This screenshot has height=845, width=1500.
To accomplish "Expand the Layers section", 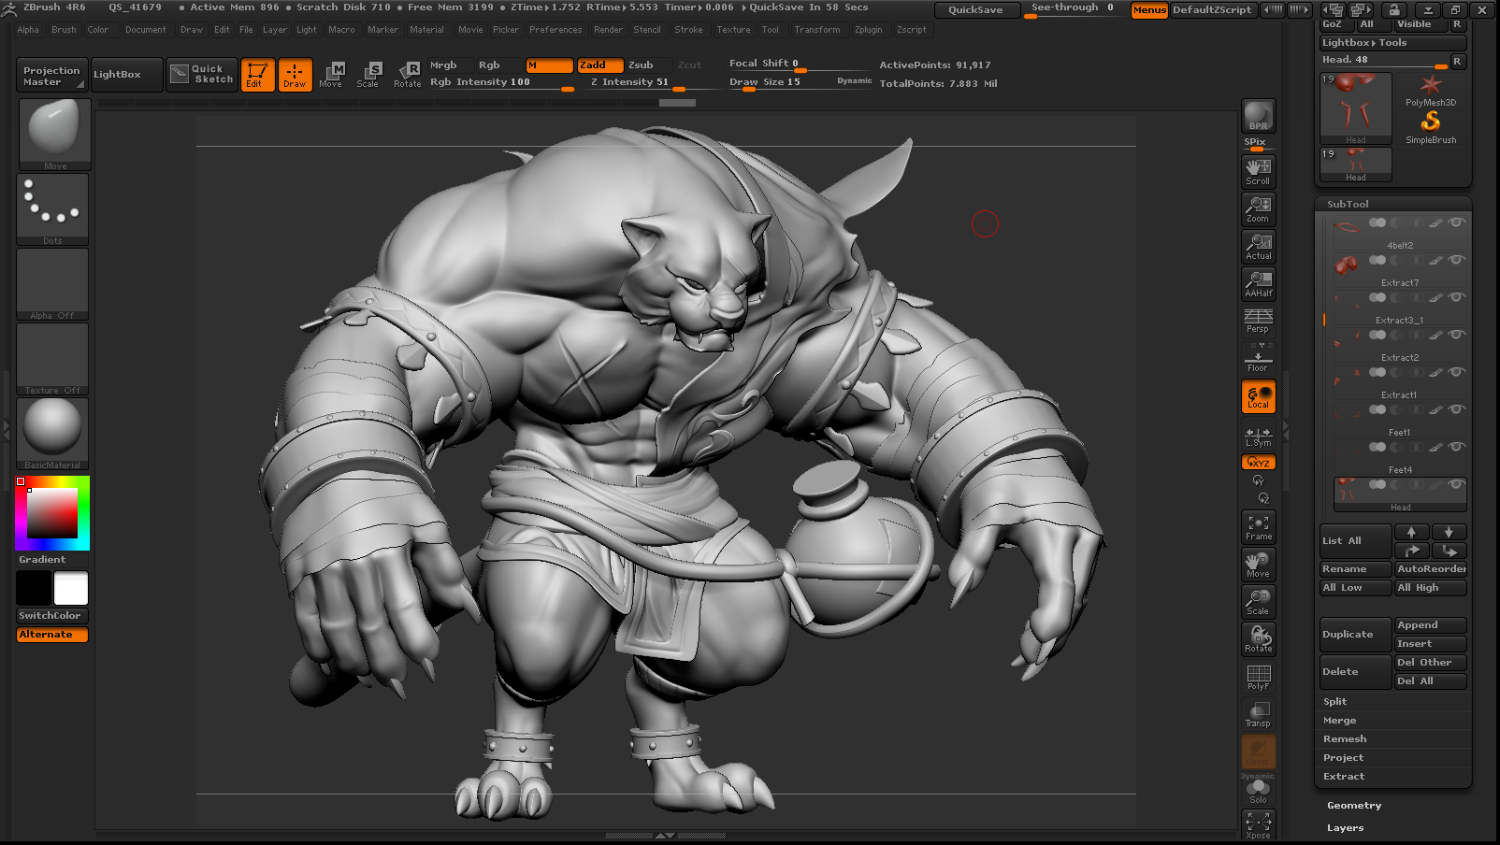I will tap(1345, 828).
